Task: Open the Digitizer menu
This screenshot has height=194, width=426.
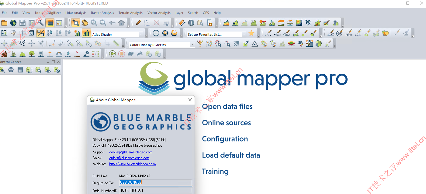Action: click(x=54, y=13)
